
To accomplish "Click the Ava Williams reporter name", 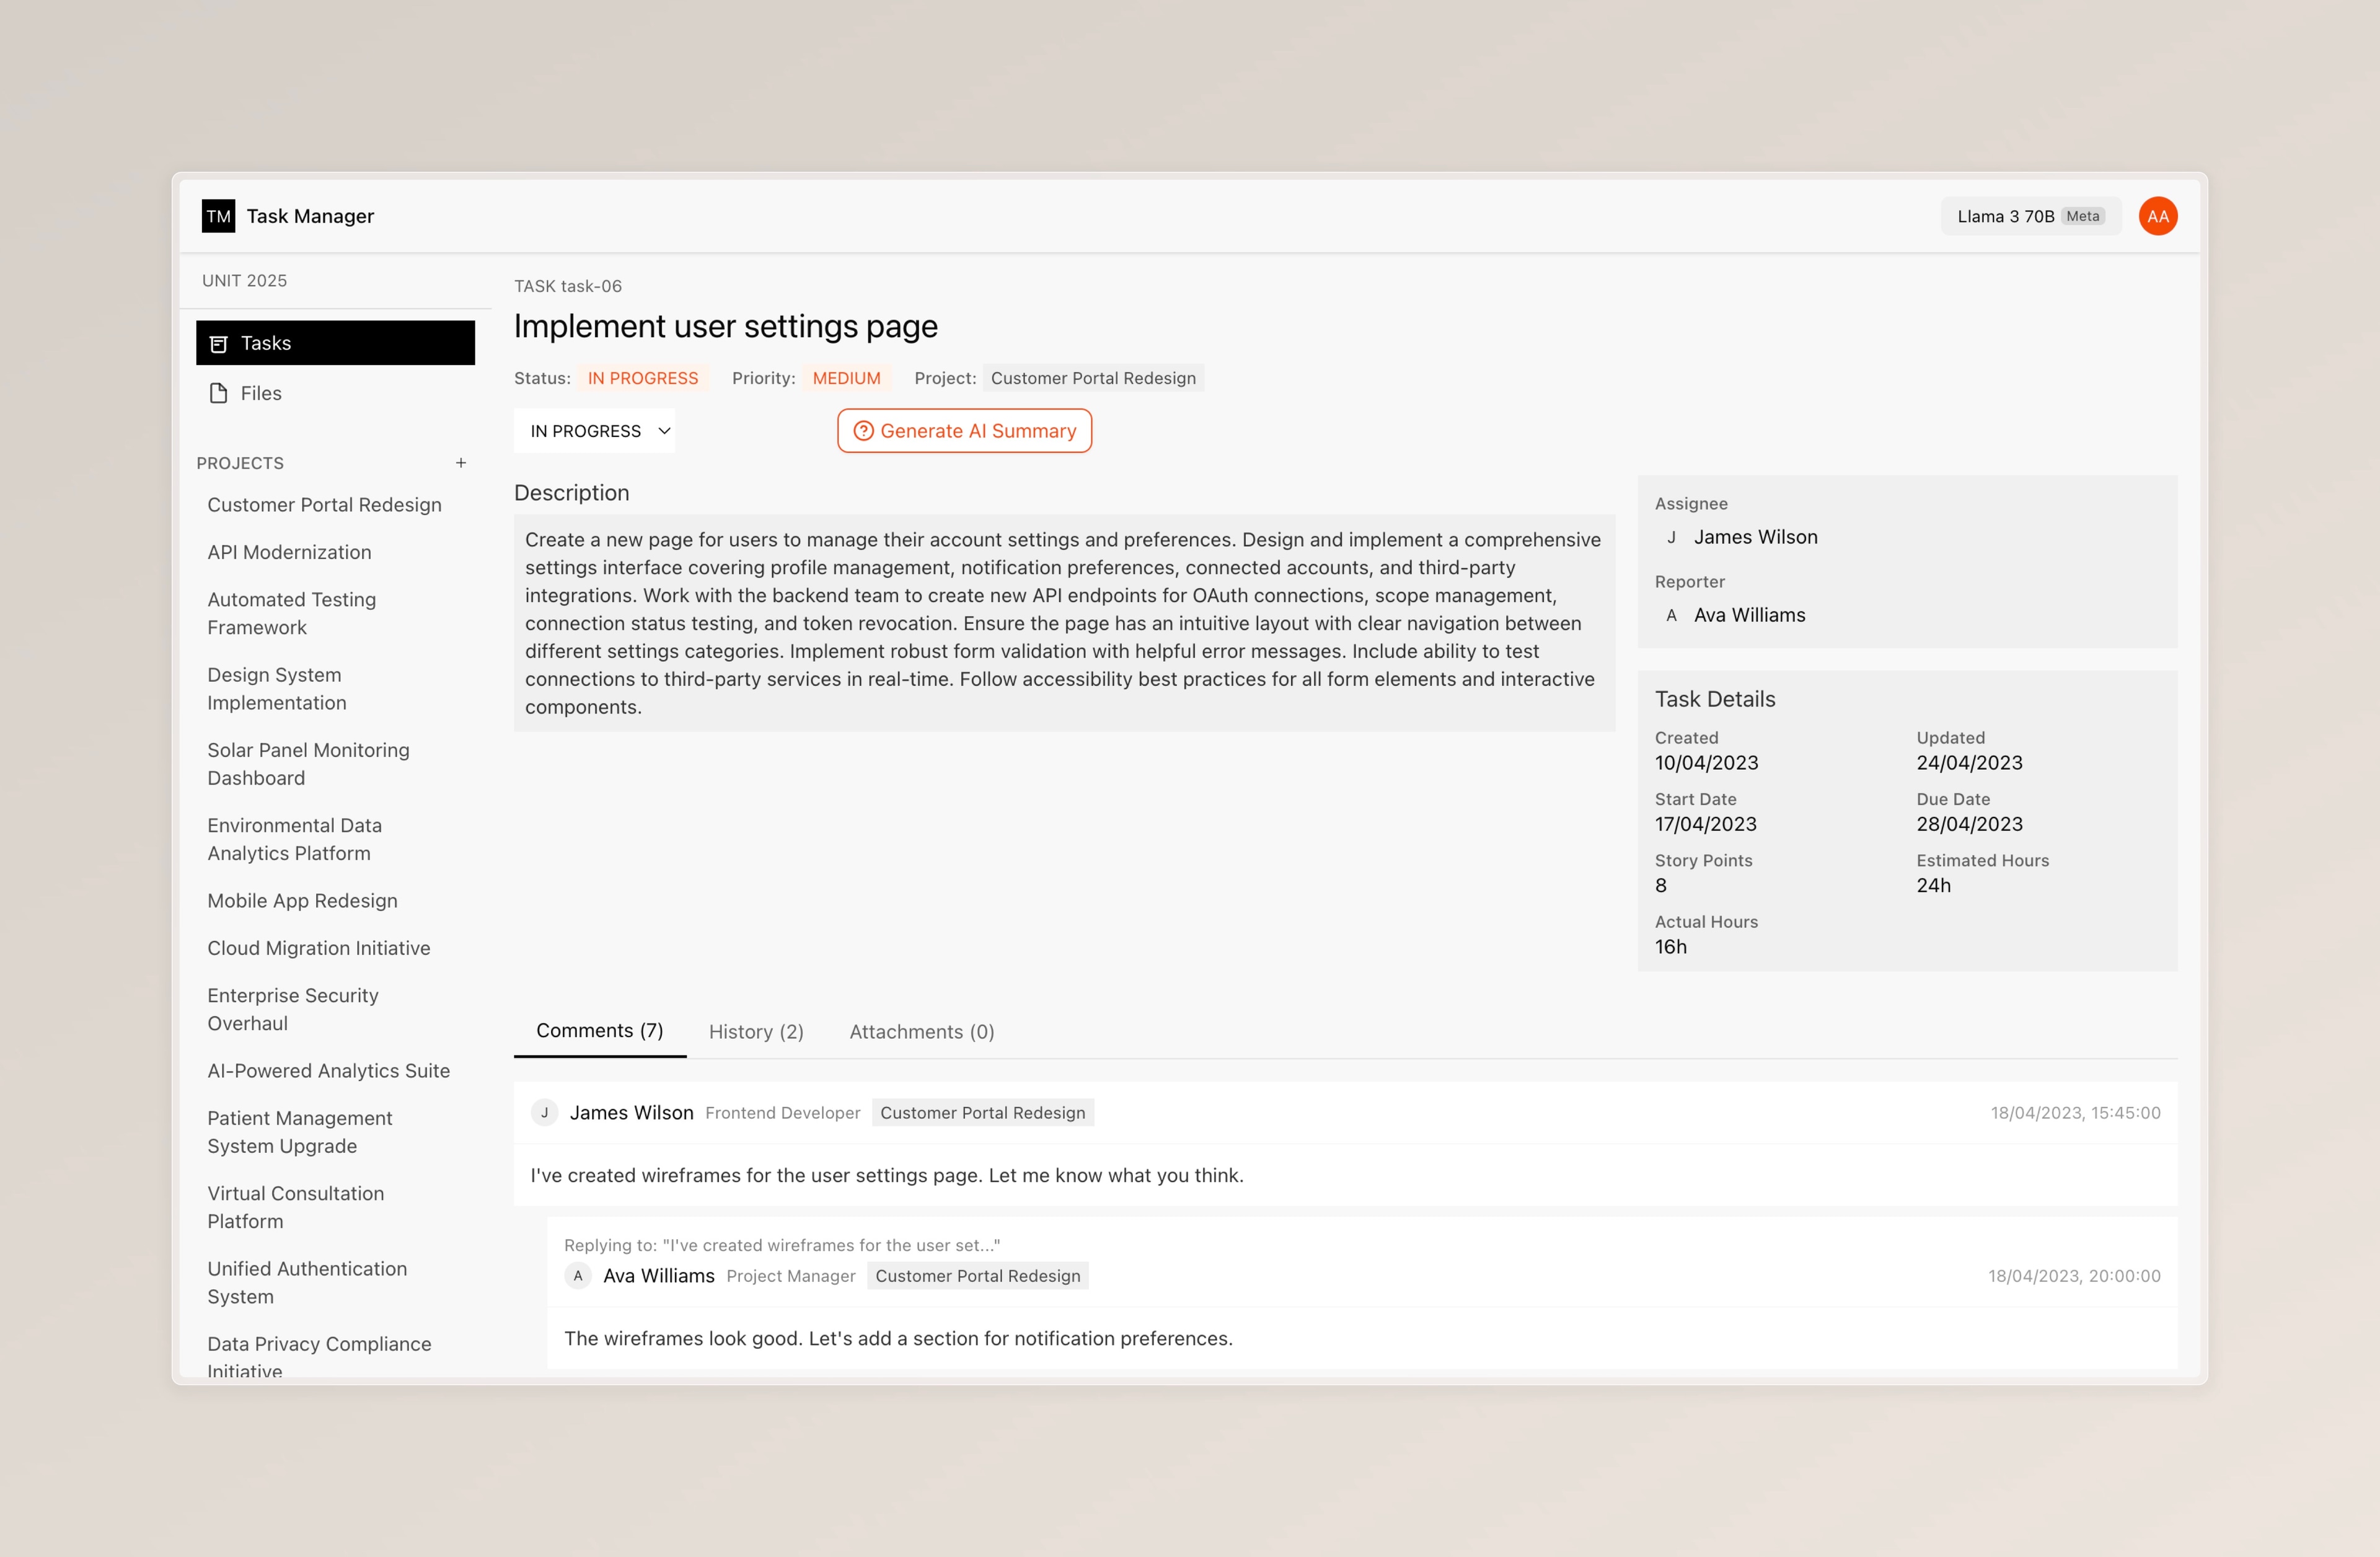I will [x=1749, y=615].
